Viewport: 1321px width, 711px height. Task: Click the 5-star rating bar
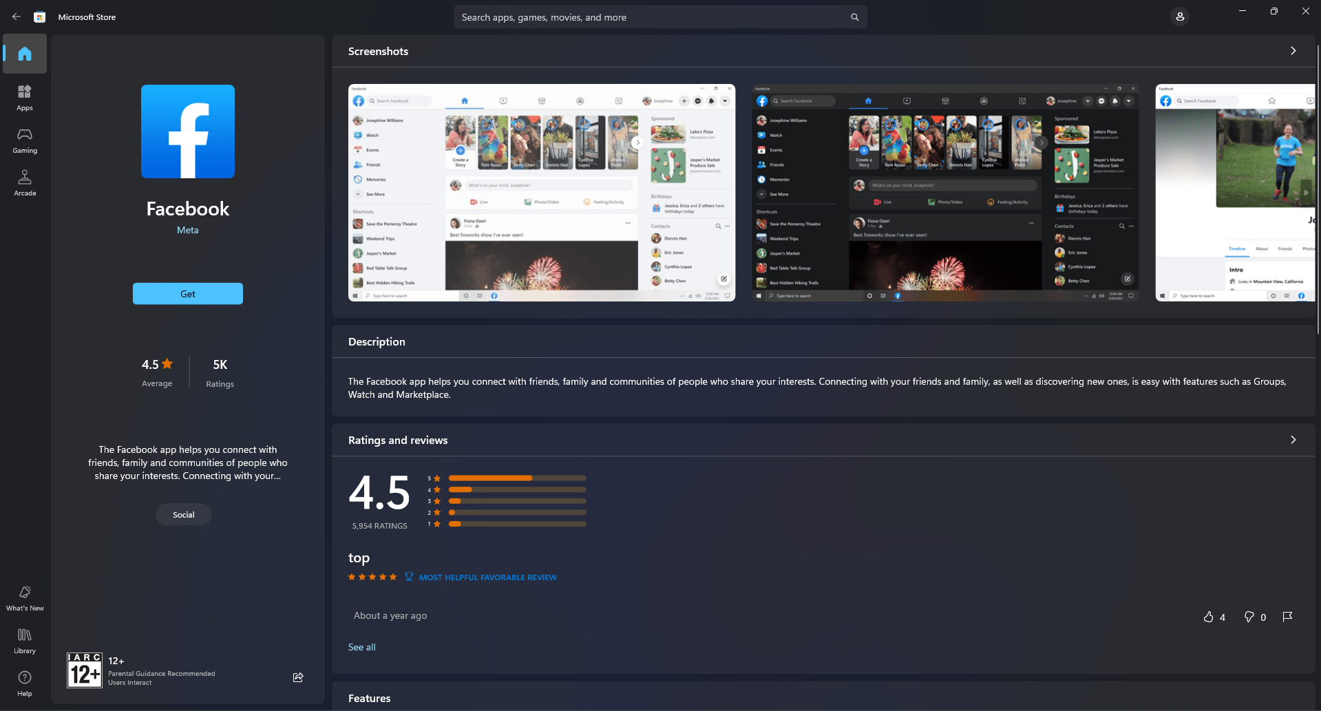[518, 478]
